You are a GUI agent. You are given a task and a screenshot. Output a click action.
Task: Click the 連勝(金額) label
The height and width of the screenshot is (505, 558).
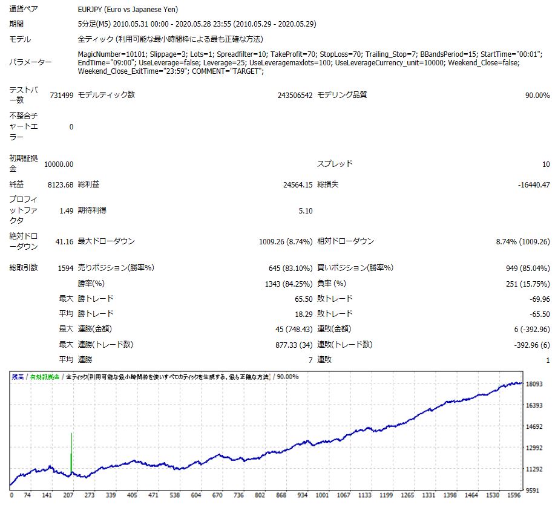(x=94, y=329)
